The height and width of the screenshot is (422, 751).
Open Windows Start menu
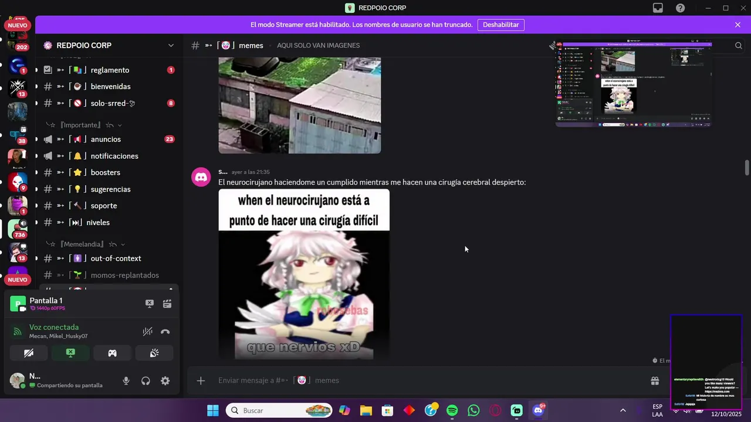(x=213, y=410)
